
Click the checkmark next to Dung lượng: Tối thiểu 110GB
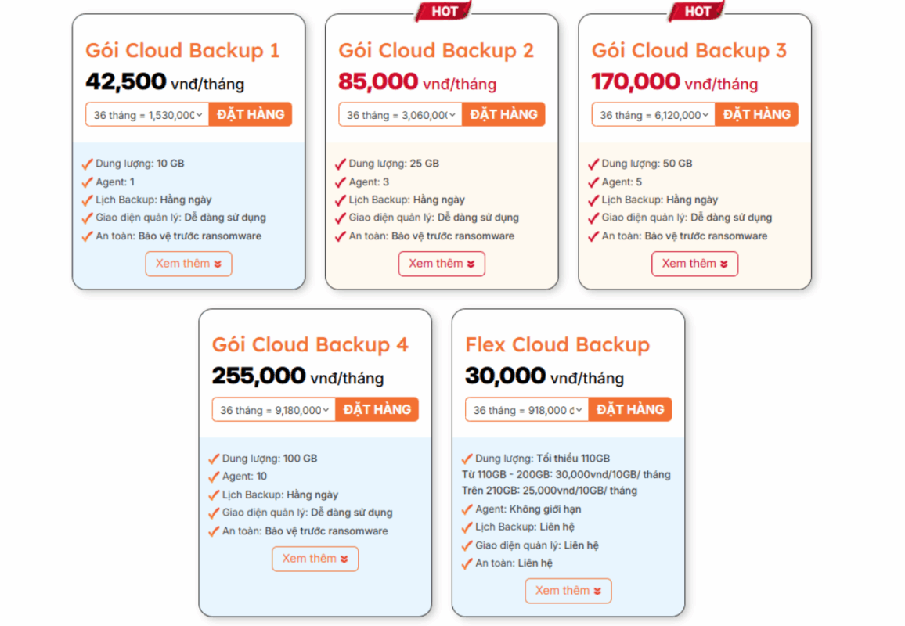(467, 459)
